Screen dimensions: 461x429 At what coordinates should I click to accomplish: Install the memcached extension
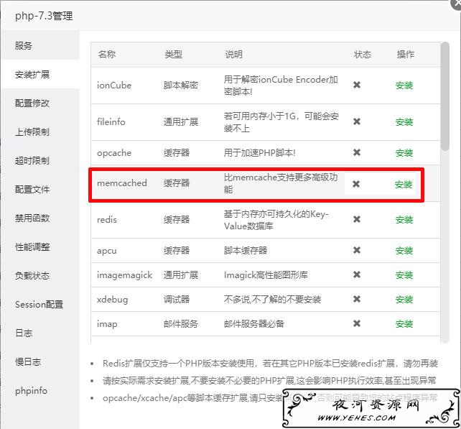tap(404, 185)
